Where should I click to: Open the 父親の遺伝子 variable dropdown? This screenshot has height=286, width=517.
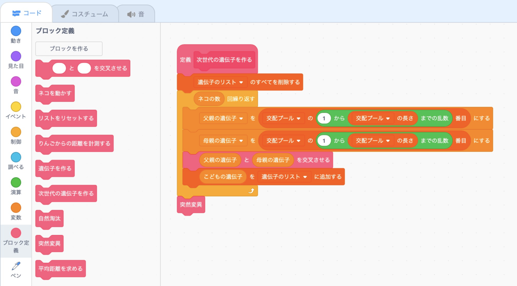pos(223,118)
